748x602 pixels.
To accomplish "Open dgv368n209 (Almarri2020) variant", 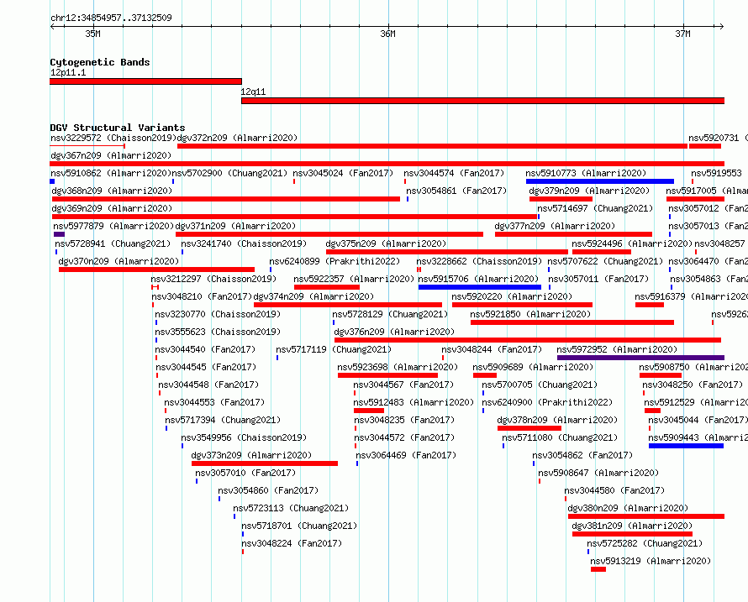I will coord(225,199).
